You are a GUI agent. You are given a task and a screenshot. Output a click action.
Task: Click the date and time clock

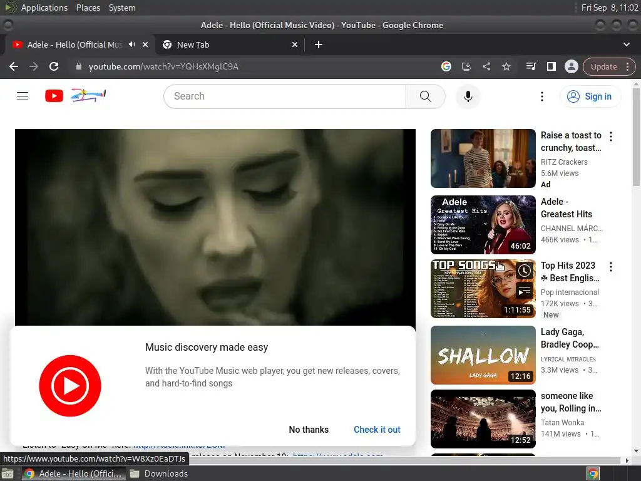[x=610, y=8]
